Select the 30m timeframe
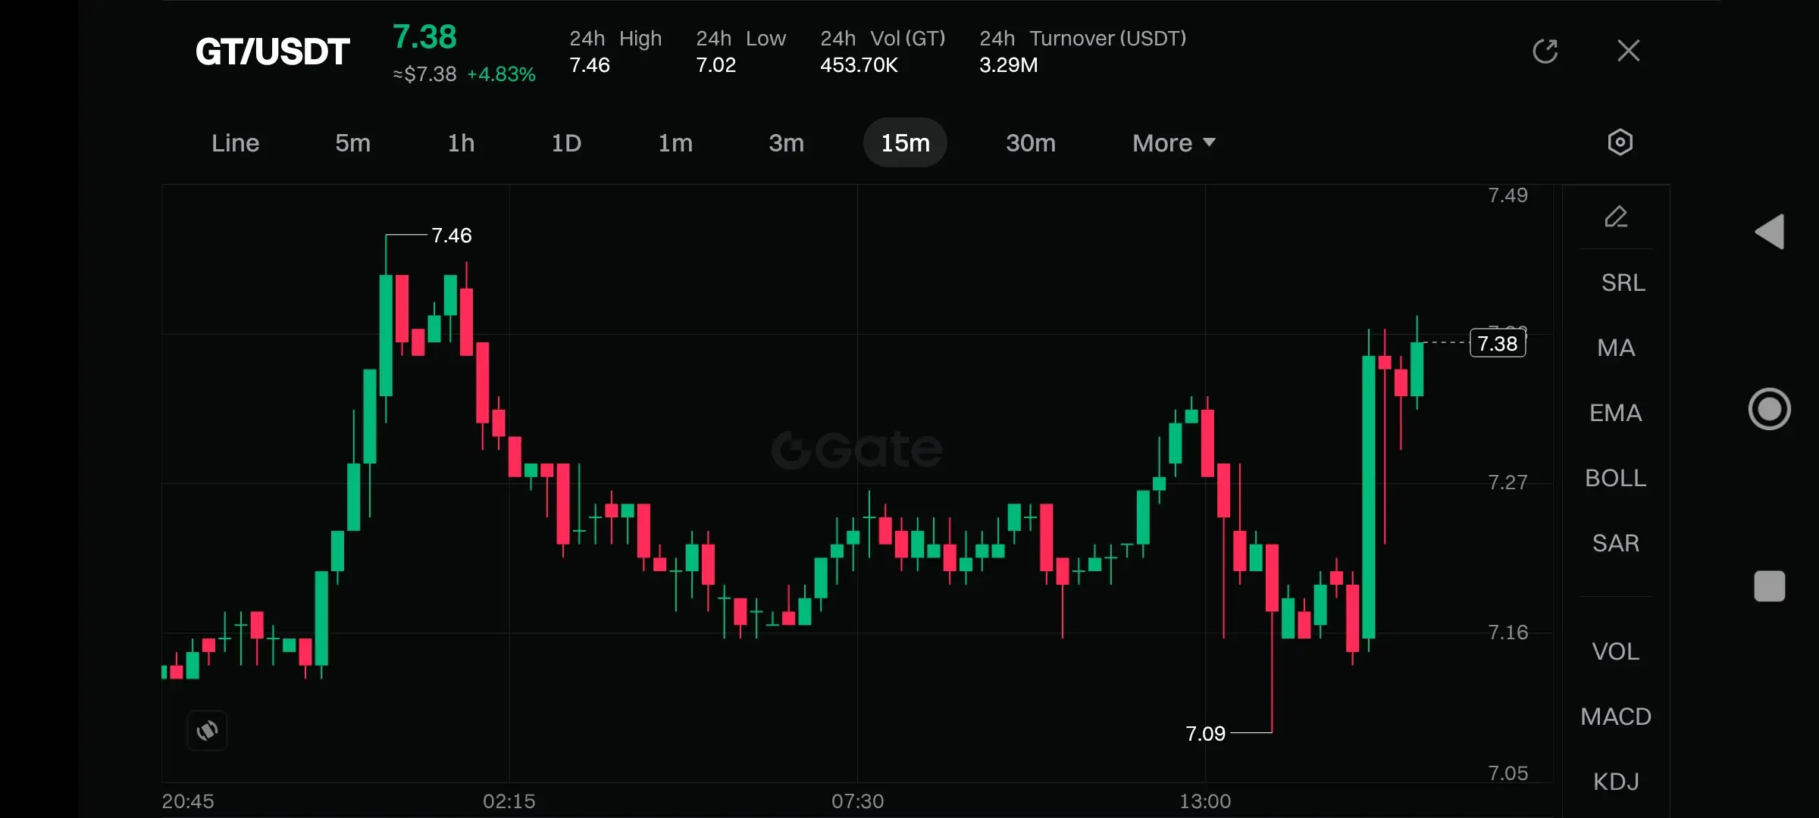 coord(1030,143)
